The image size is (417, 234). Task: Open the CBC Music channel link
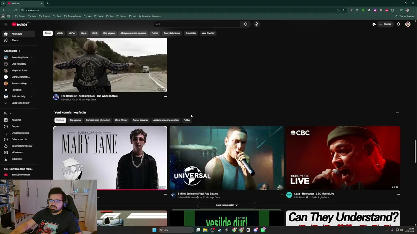(299, 198)
